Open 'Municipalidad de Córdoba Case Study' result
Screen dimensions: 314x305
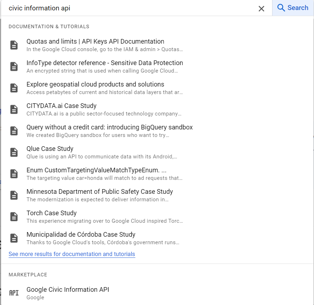(x=81, y=235)
